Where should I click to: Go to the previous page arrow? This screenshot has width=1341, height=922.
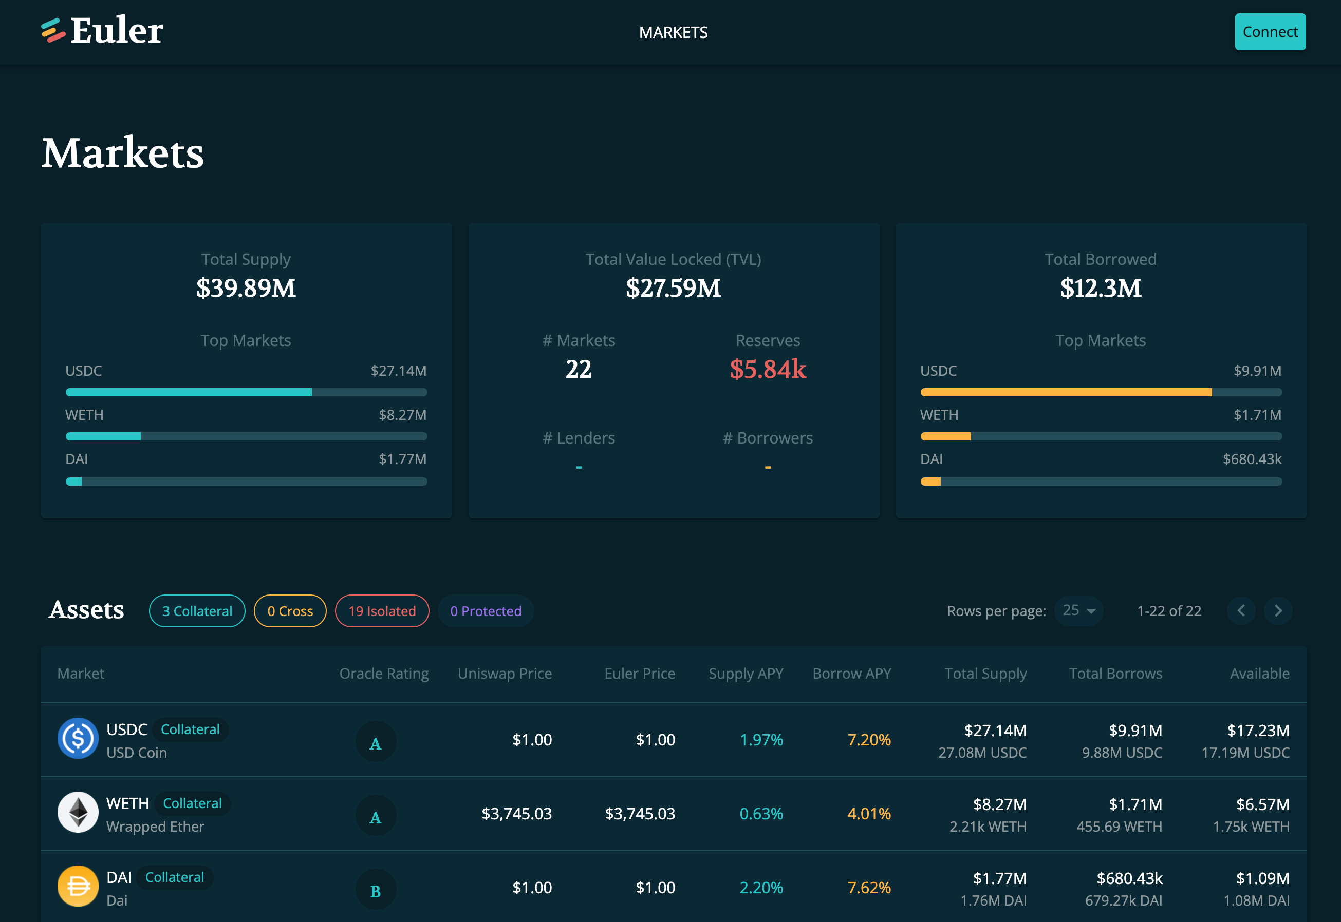click(1241, 610)
